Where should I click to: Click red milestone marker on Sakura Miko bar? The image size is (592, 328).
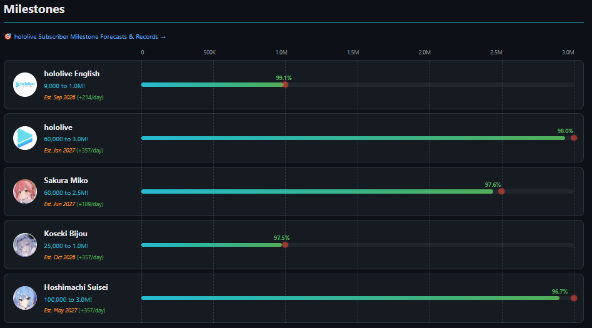501,191
